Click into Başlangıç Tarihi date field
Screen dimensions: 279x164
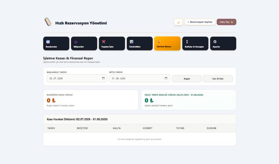[x=77, y=78]
